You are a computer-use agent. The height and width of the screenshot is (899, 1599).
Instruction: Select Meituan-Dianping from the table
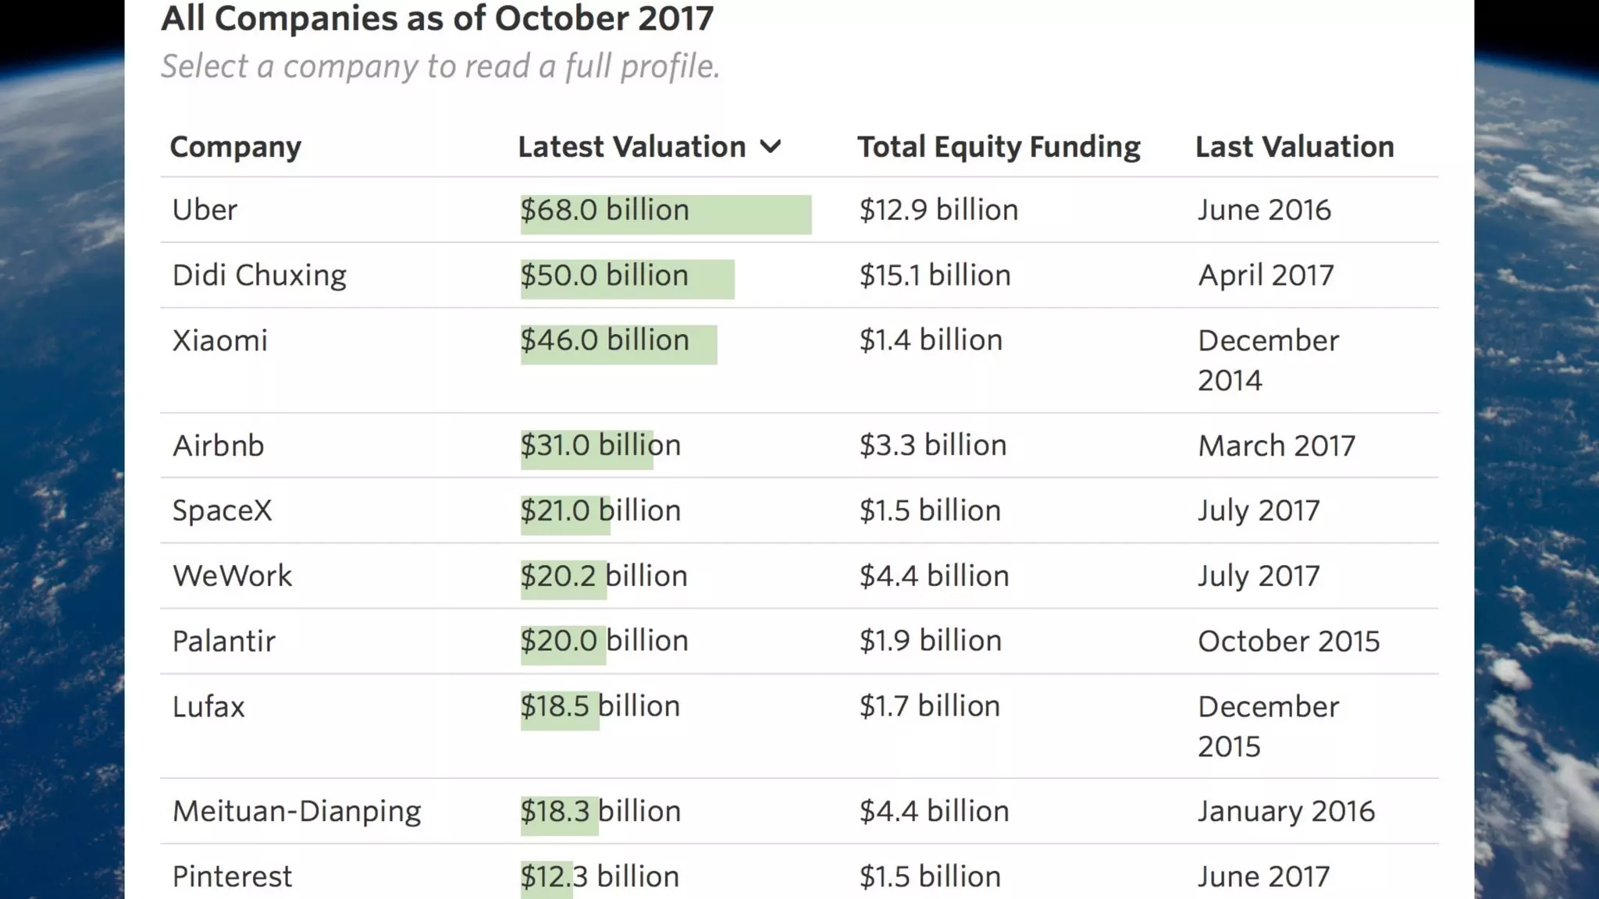(297, 812)
